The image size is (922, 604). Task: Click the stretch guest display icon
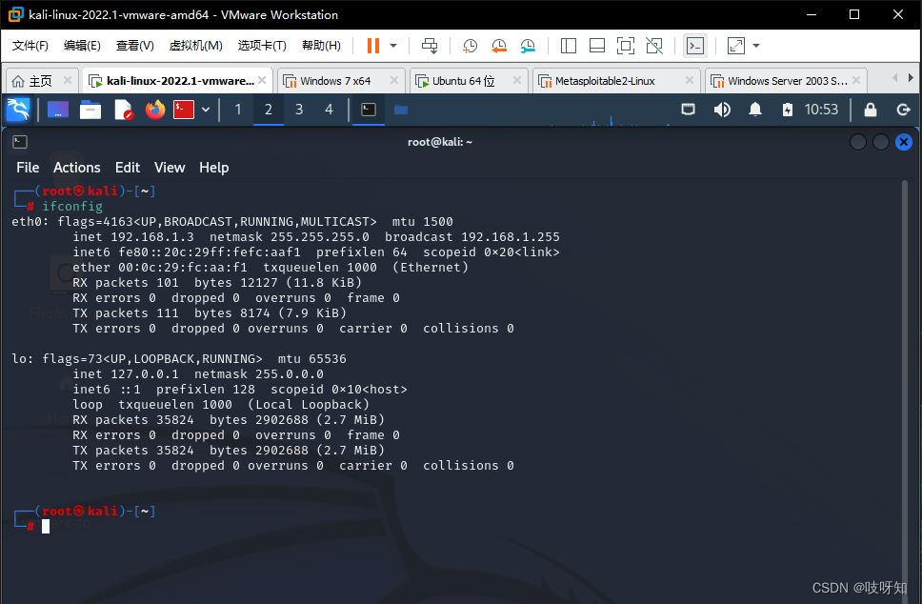click(735, 46)
